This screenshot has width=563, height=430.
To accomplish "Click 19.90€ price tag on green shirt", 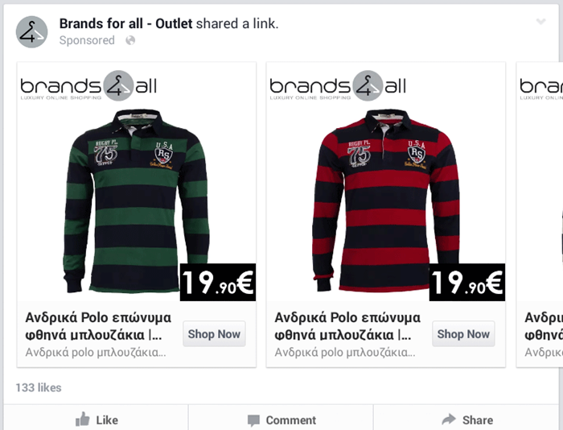I will tap(218, 282).
